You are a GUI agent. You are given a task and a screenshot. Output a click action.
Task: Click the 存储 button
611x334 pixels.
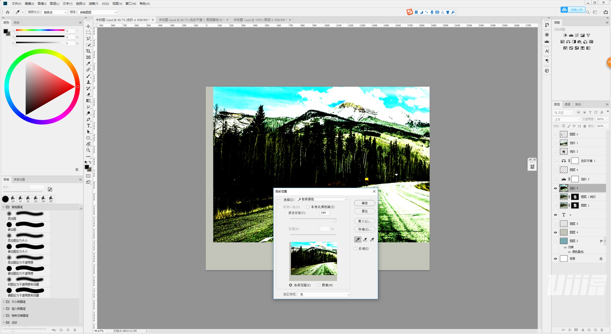coord(365,229)
